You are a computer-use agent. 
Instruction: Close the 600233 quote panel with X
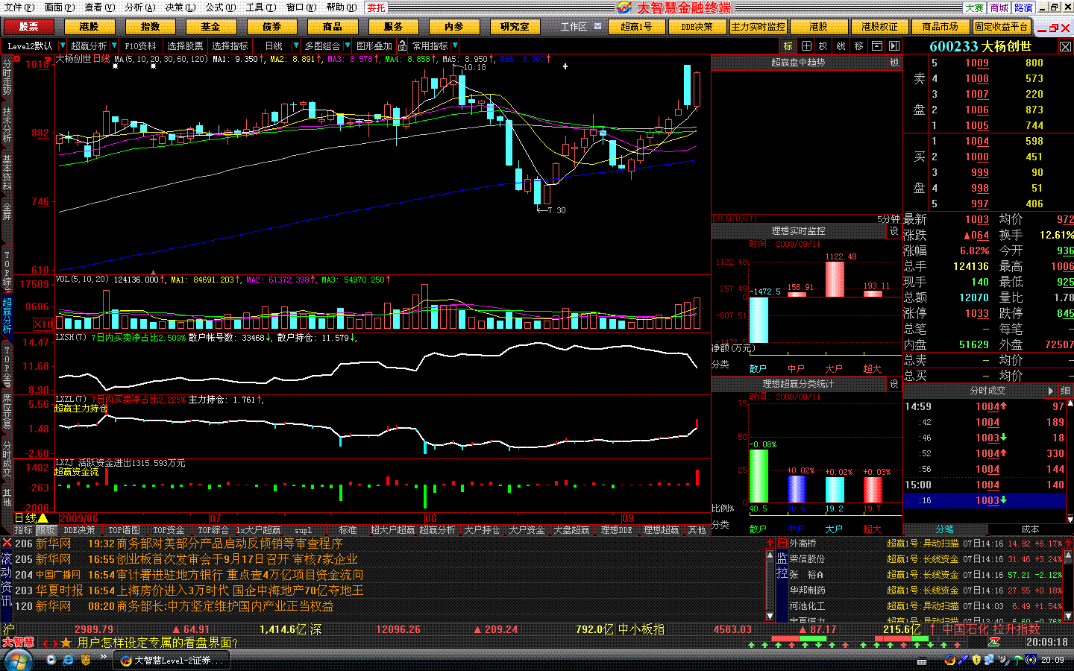click(x=1065, y=46)
